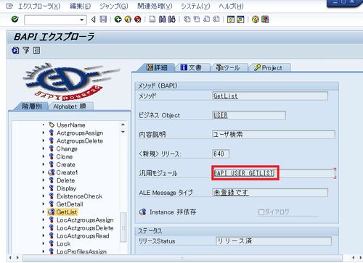Click the Find Next binoculars icon
Viewport: 363px width, 263px height.
171,20
